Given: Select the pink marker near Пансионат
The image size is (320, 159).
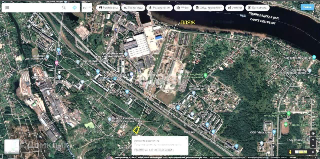Looking at the screenshot, I should pyautogui.click(x=57, y=63).
